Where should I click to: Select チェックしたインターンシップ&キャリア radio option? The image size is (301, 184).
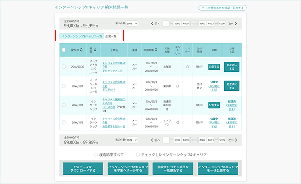click(x=138, y=155)
